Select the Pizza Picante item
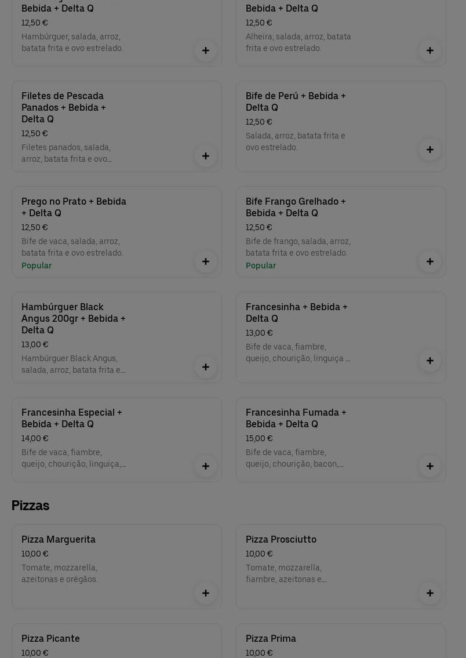The width and height of the screenshot is (466, 658). coord(51,638)
